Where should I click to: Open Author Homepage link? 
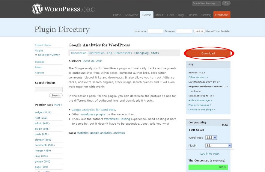point(200,100)
